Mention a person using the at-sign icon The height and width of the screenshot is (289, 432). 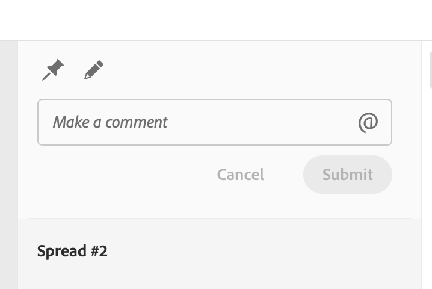[368, 122]
